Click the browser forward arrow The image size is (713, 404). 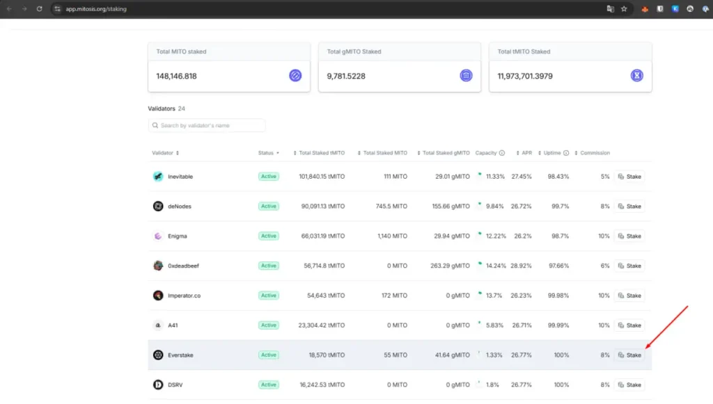pos(24,8)
